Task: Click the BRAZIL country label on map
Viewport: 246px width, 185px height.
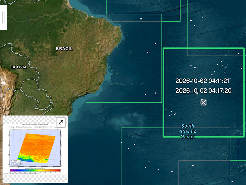Action: [x=64, y=49]
